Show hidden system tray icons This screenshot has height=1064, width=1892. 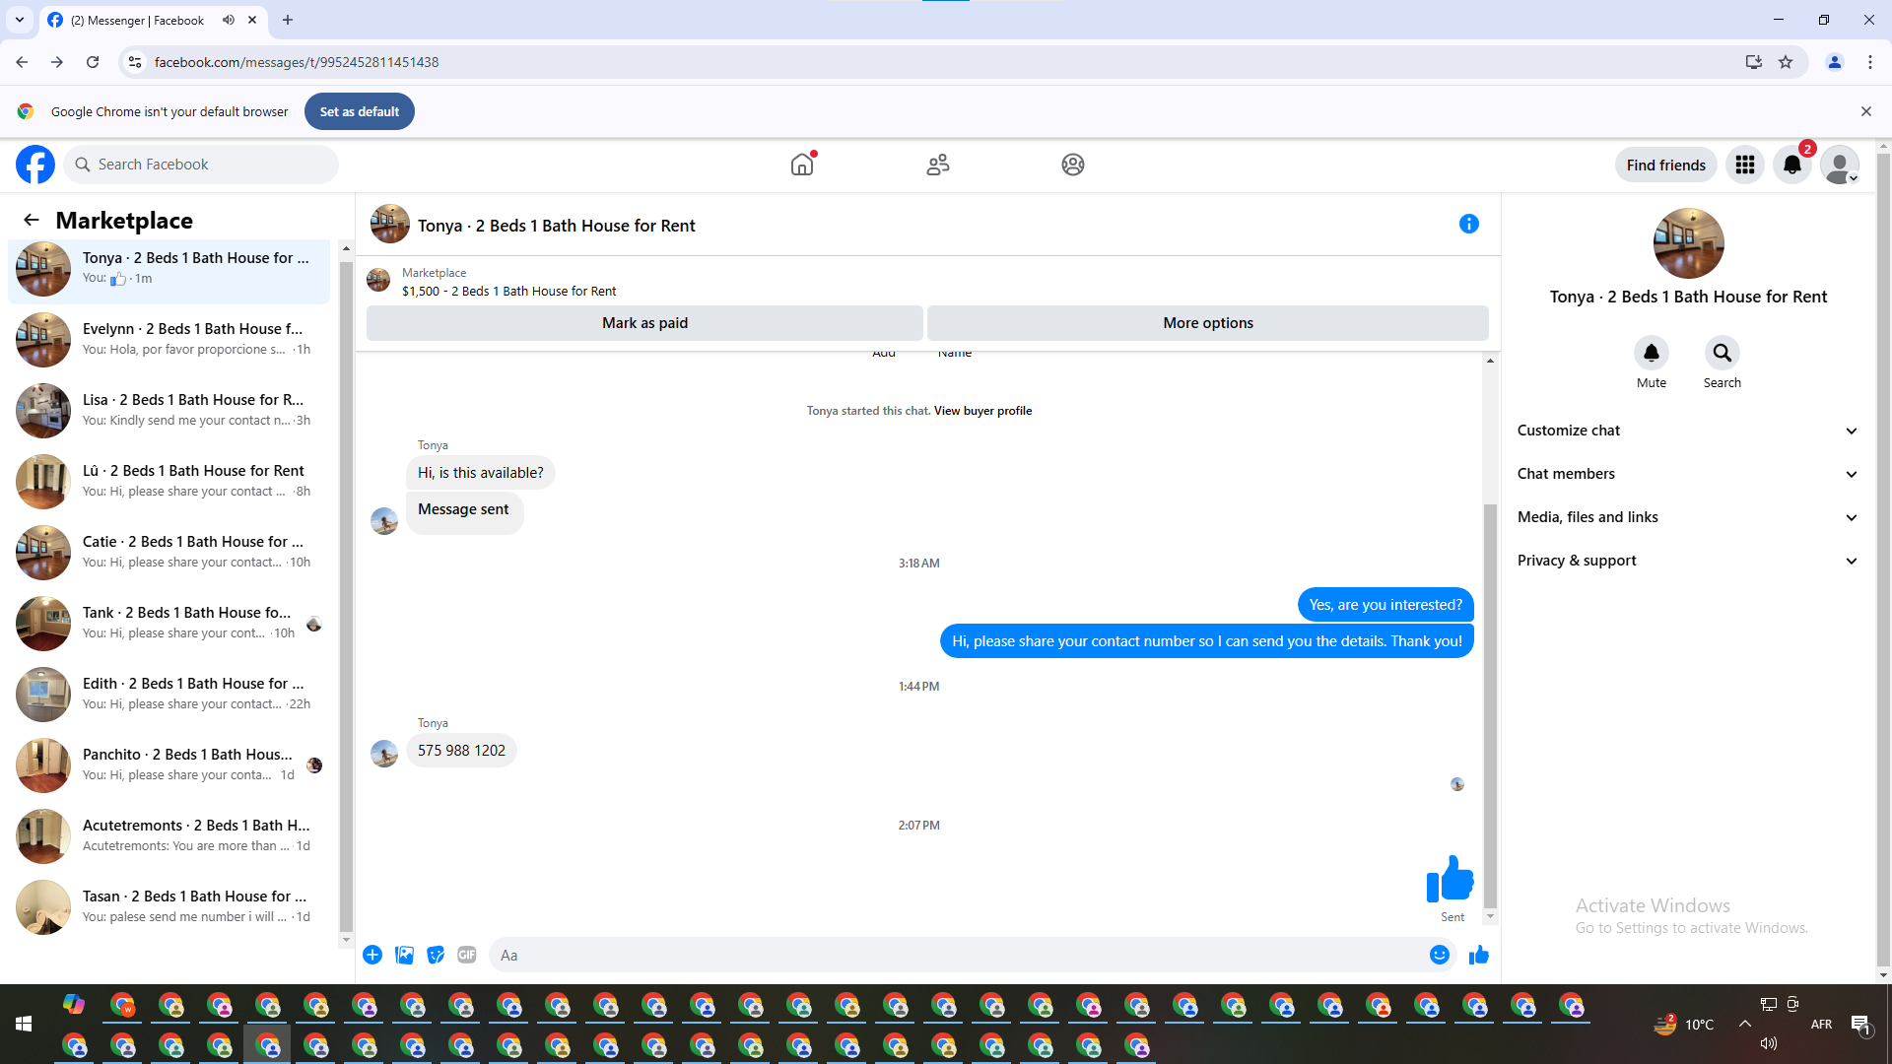(1745, 1024)
